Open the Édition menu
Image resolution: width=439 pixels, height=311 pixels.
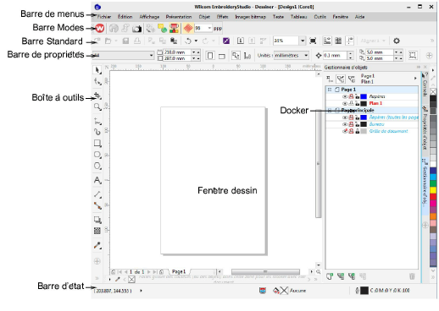[125, 17]
